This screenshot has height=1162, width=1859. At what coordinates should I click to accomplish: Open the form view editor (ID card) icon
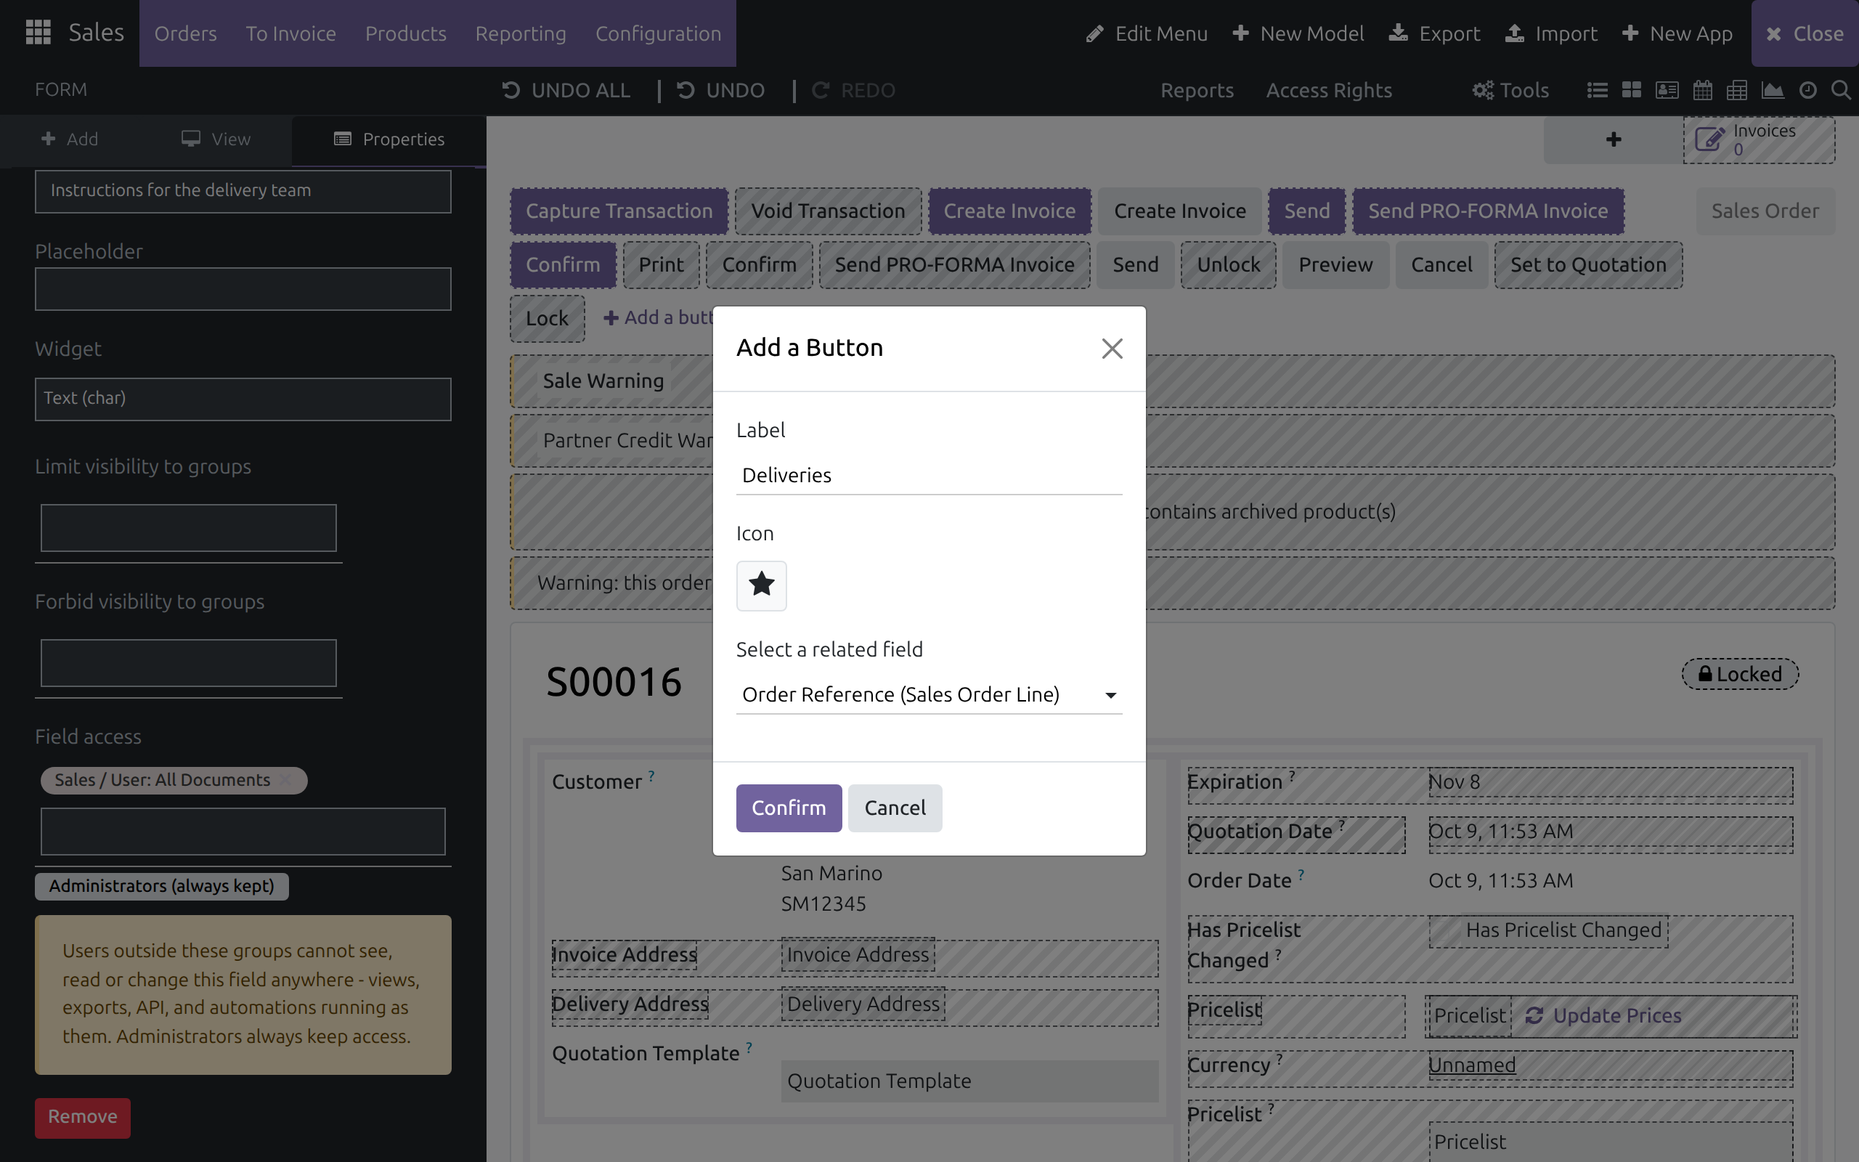tap(1667, 91)
